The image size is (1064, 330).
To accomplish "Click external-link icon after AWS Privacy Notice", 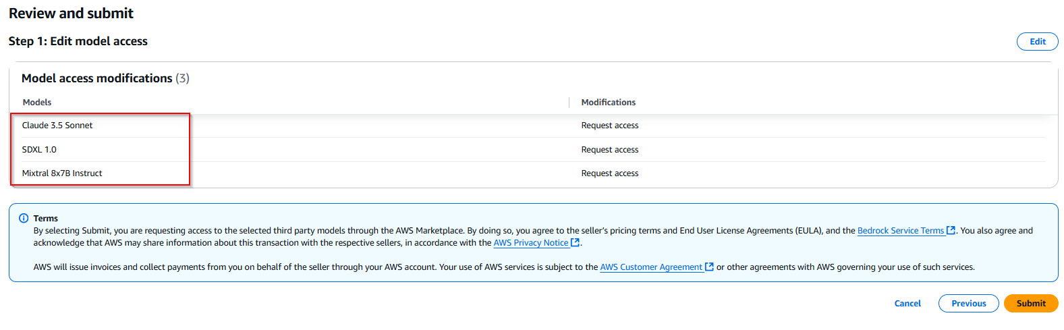I will point(575,243).
